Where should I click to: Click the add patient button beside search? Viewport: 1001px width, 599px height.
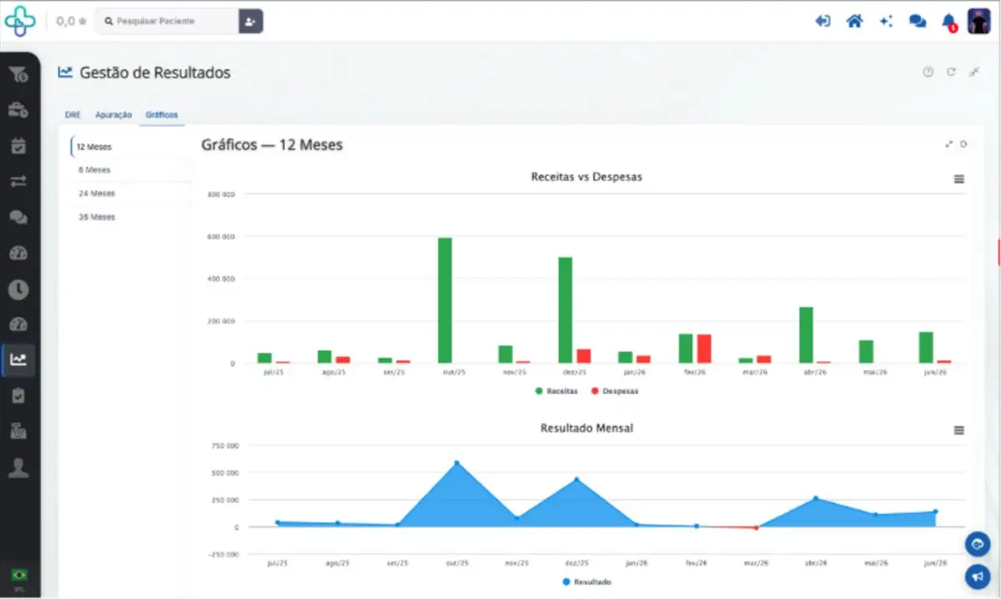click(x=251, y=21)
